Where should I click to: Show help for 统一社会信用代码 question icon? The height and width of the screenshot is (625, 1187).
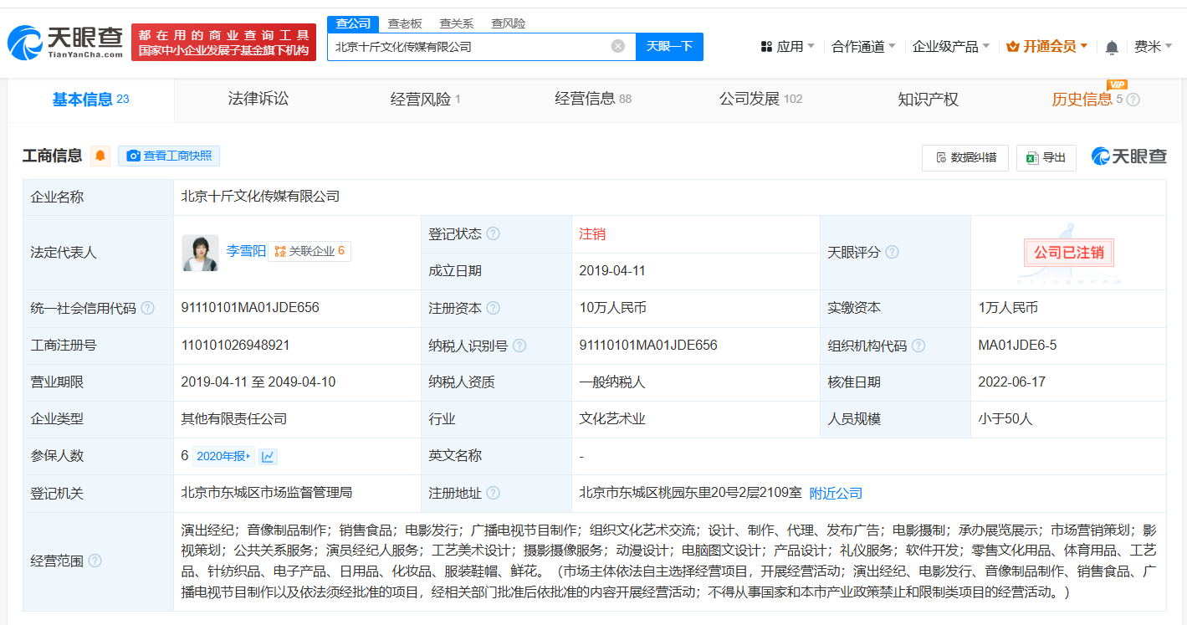pyautogui.click(x=148, y=308)
